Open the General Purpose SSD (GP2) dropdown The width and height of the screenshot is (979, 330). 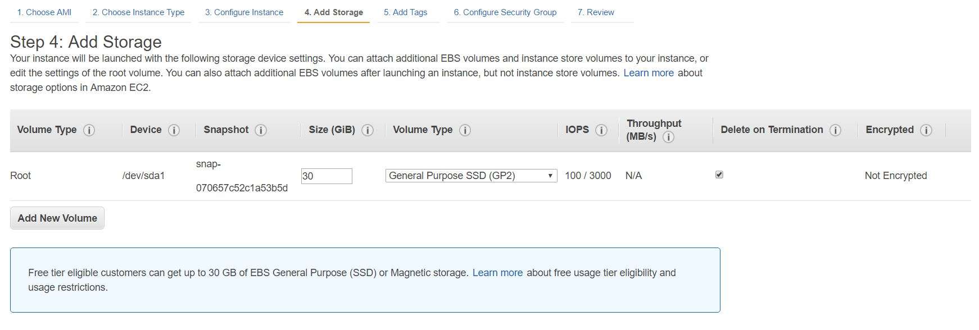pos(471,176)
